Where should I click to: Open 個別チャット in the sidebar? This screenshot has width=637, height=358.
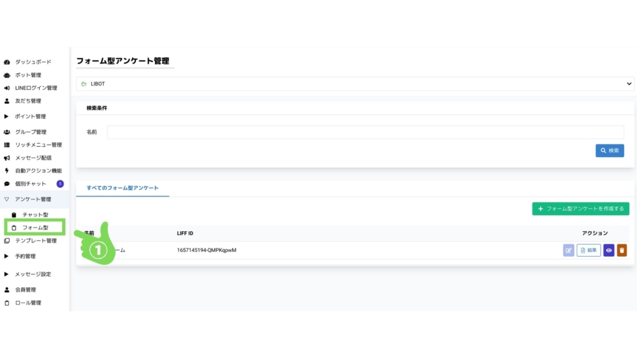point(30,184)
